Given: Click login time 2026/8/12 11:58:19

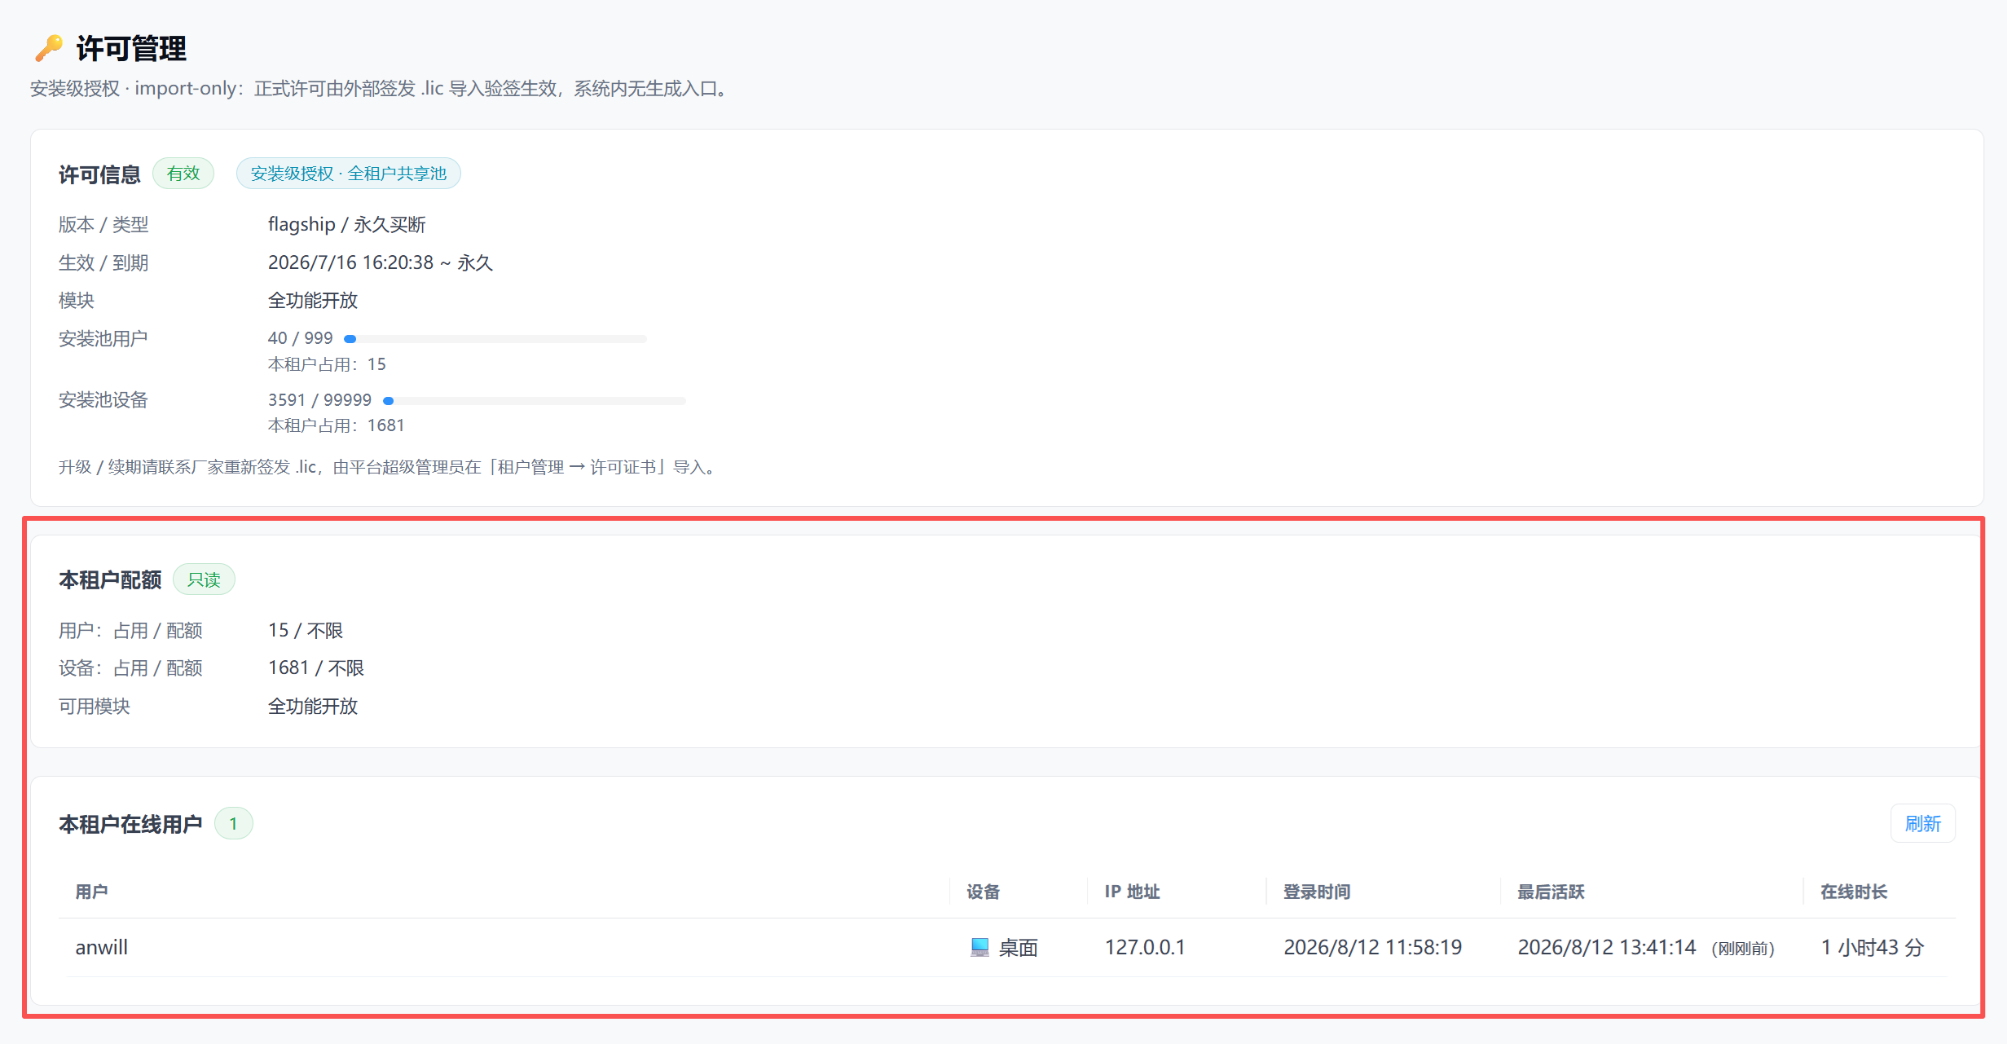Looking at the screenshot, I should click(x=1373, y=947).
